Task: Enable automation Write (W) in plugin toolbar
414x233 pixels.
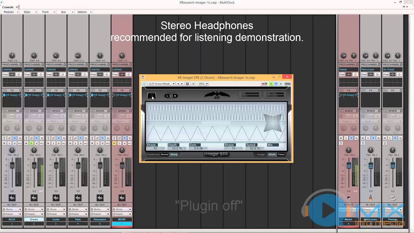Action: point(280,84)
